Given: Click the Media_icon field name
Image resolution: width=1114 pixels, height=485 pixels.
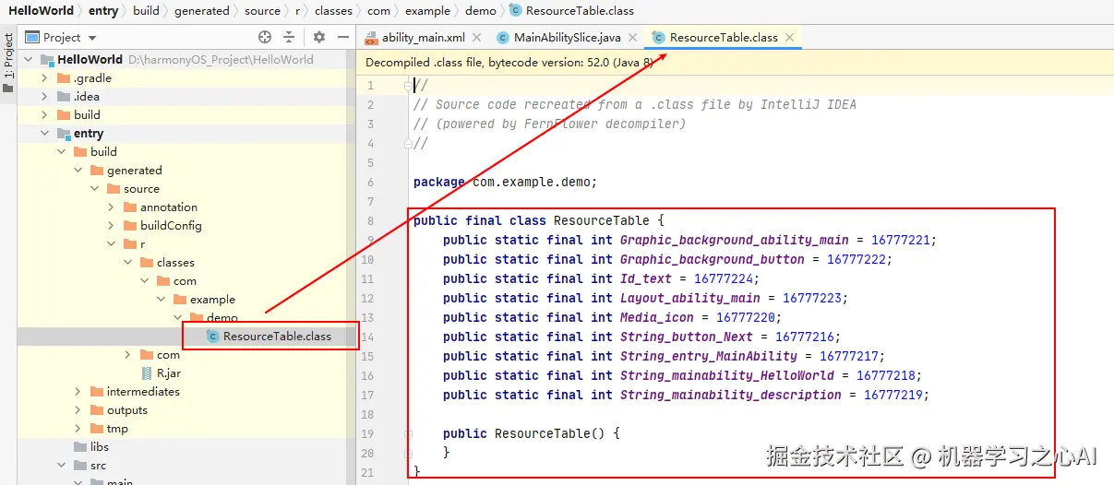Looking at the screenshot, I should coord(657,317).
